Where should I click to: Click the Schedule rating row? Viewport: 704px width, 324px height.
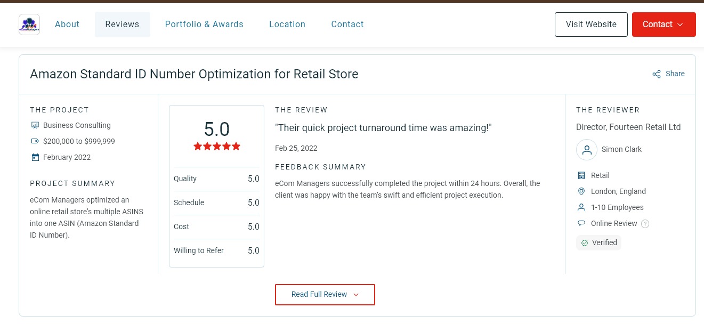[x=216, y=203]
